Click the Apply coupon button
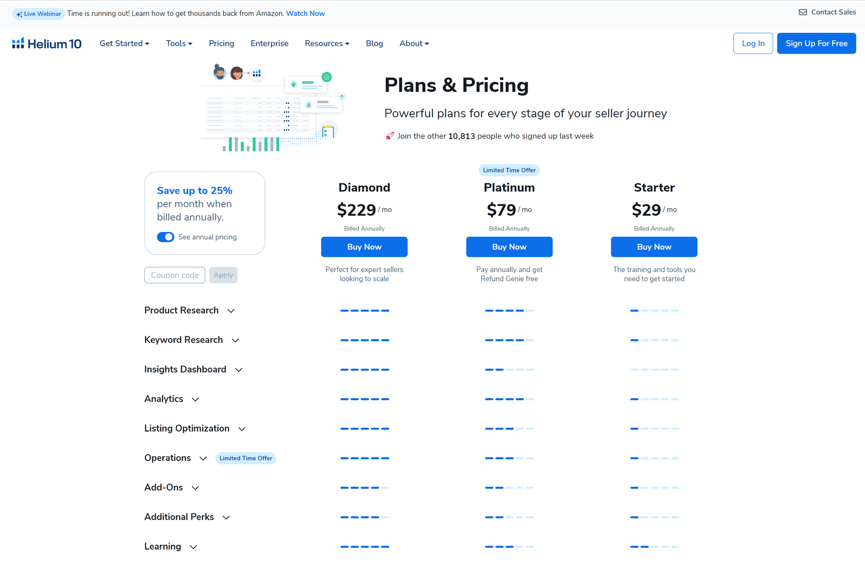The height and width of the screenshot is (582, 865). 223,275
